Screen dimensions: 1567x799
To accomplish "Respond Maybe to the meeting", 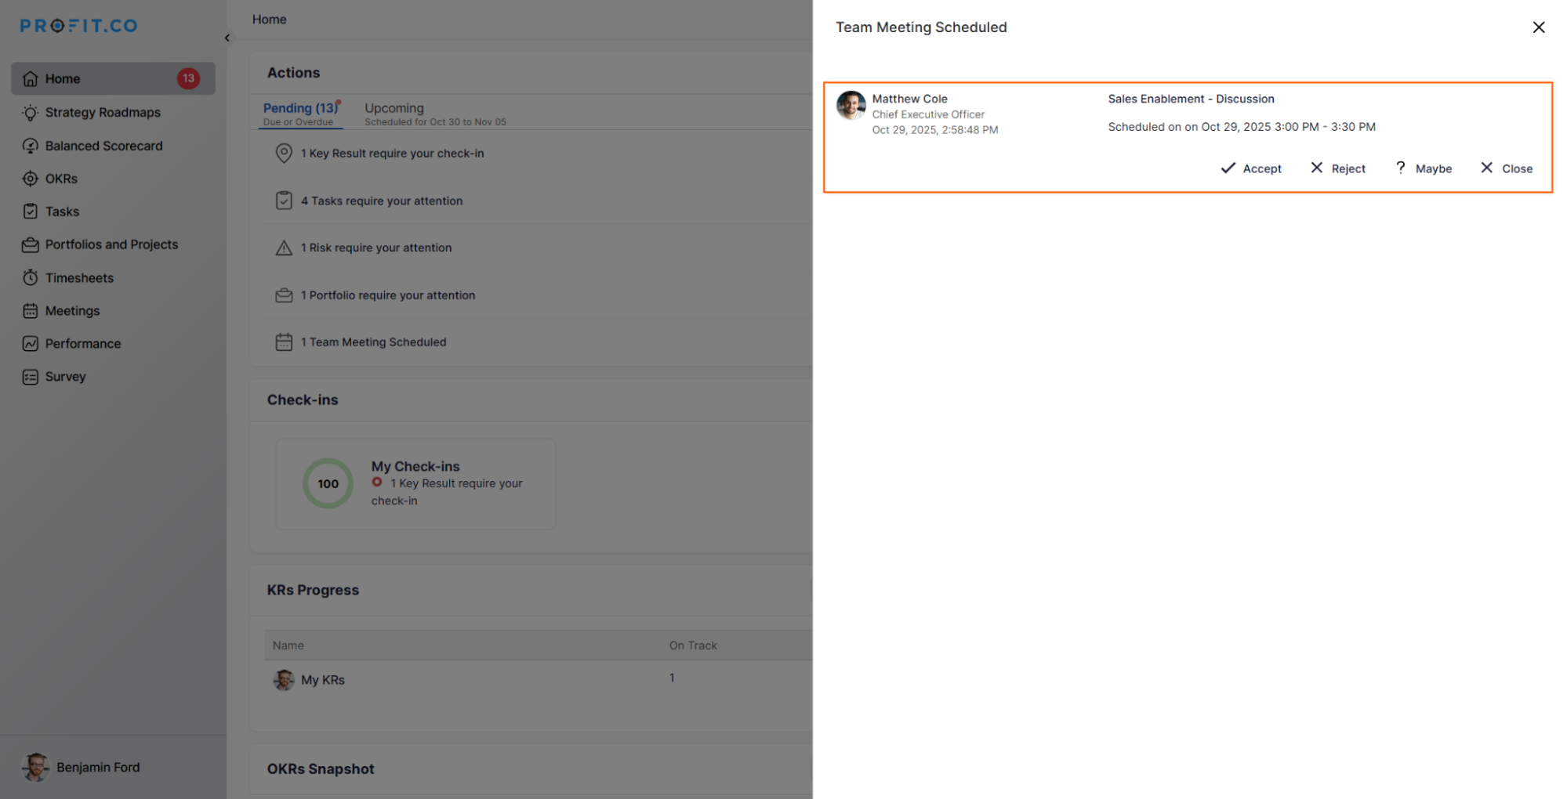I will [1424, 168].
